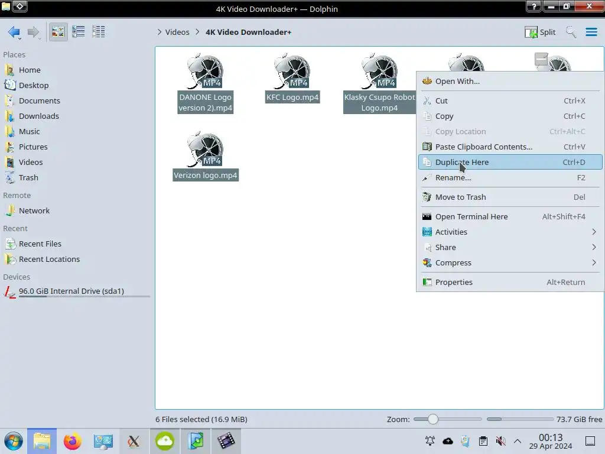
Task: Select the KFC Logo.mp4 file icon
Action: pyautogui.click(x=292, y=71)
